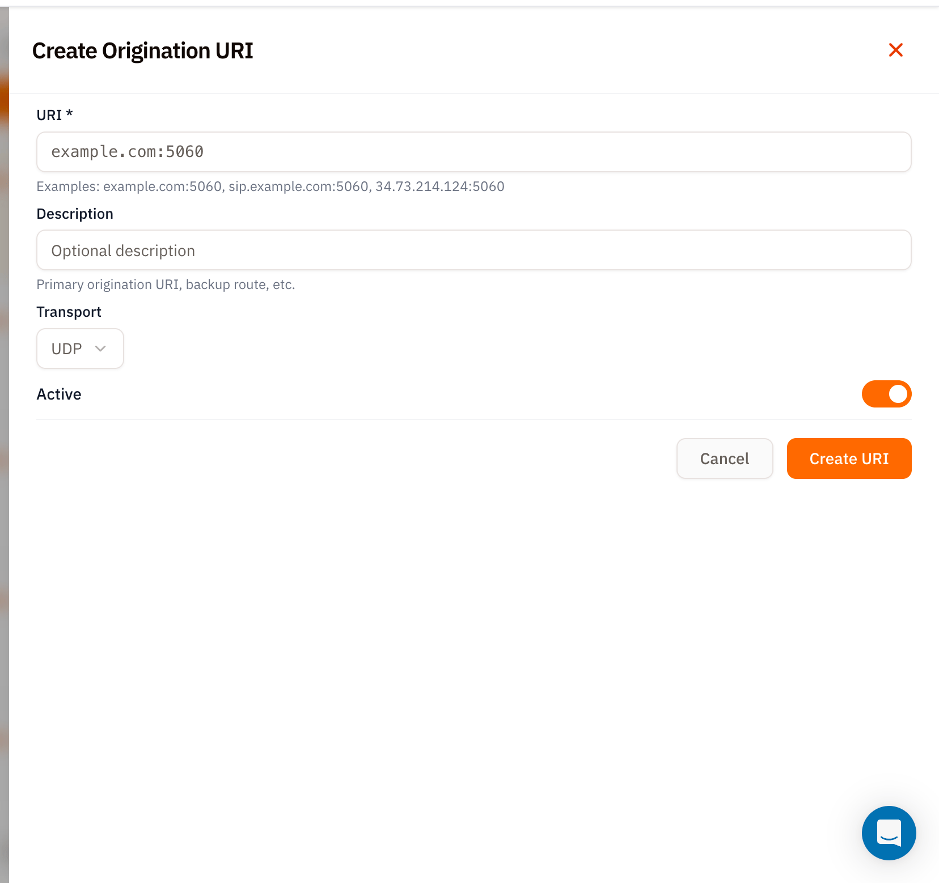
Task: Click the URI examples hint text
Action: [x=270, y=186]
